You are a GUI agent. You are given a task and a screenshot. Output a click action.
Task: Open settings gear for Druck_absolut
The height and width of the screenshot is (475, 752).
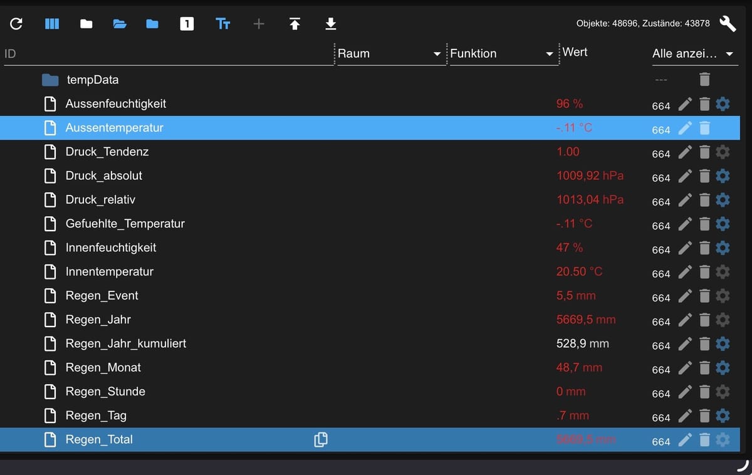(x=723, y=176)
